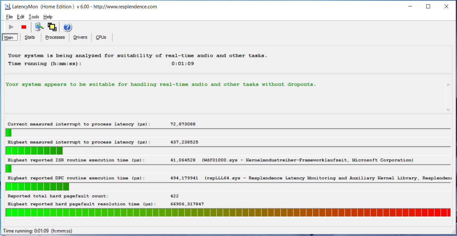Open options via the monitor-with-pencil toolbar icon

click(x=39, y=27)
